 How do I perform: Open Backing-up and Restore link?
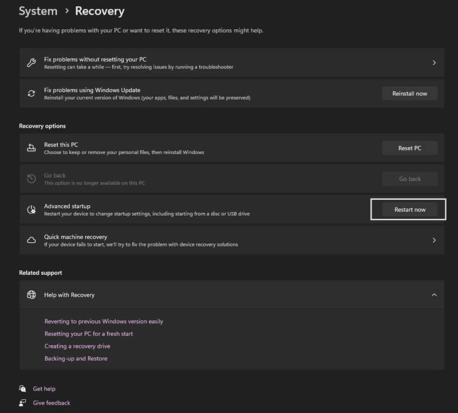[x=76, y=359]
